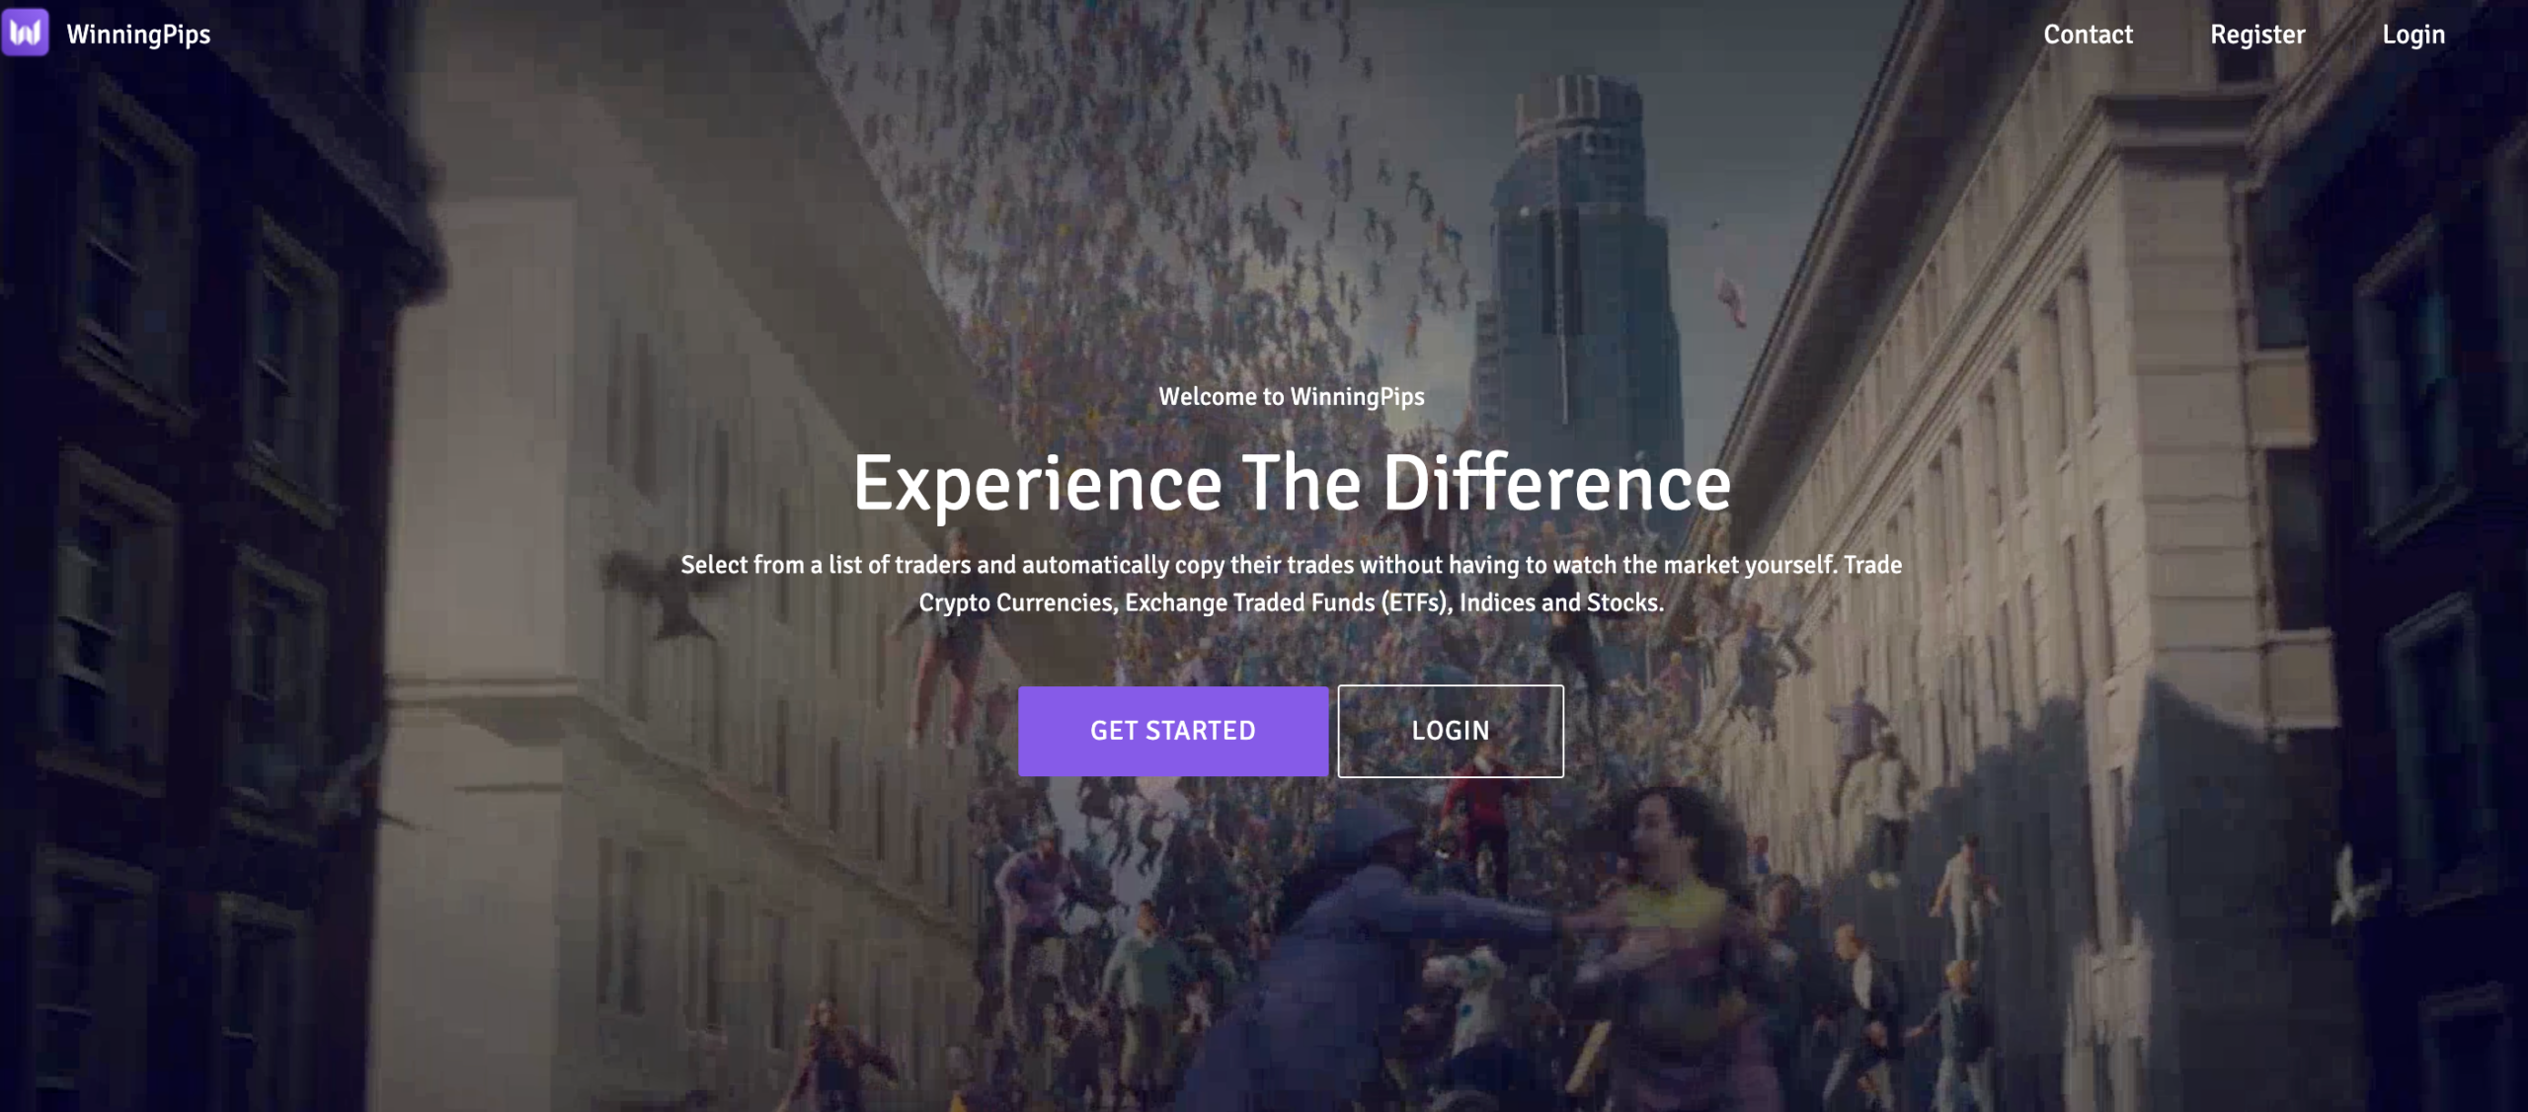Open the Contact page from navigation
This screenshot has height=1112, width=2528.
coord(2088,35)
